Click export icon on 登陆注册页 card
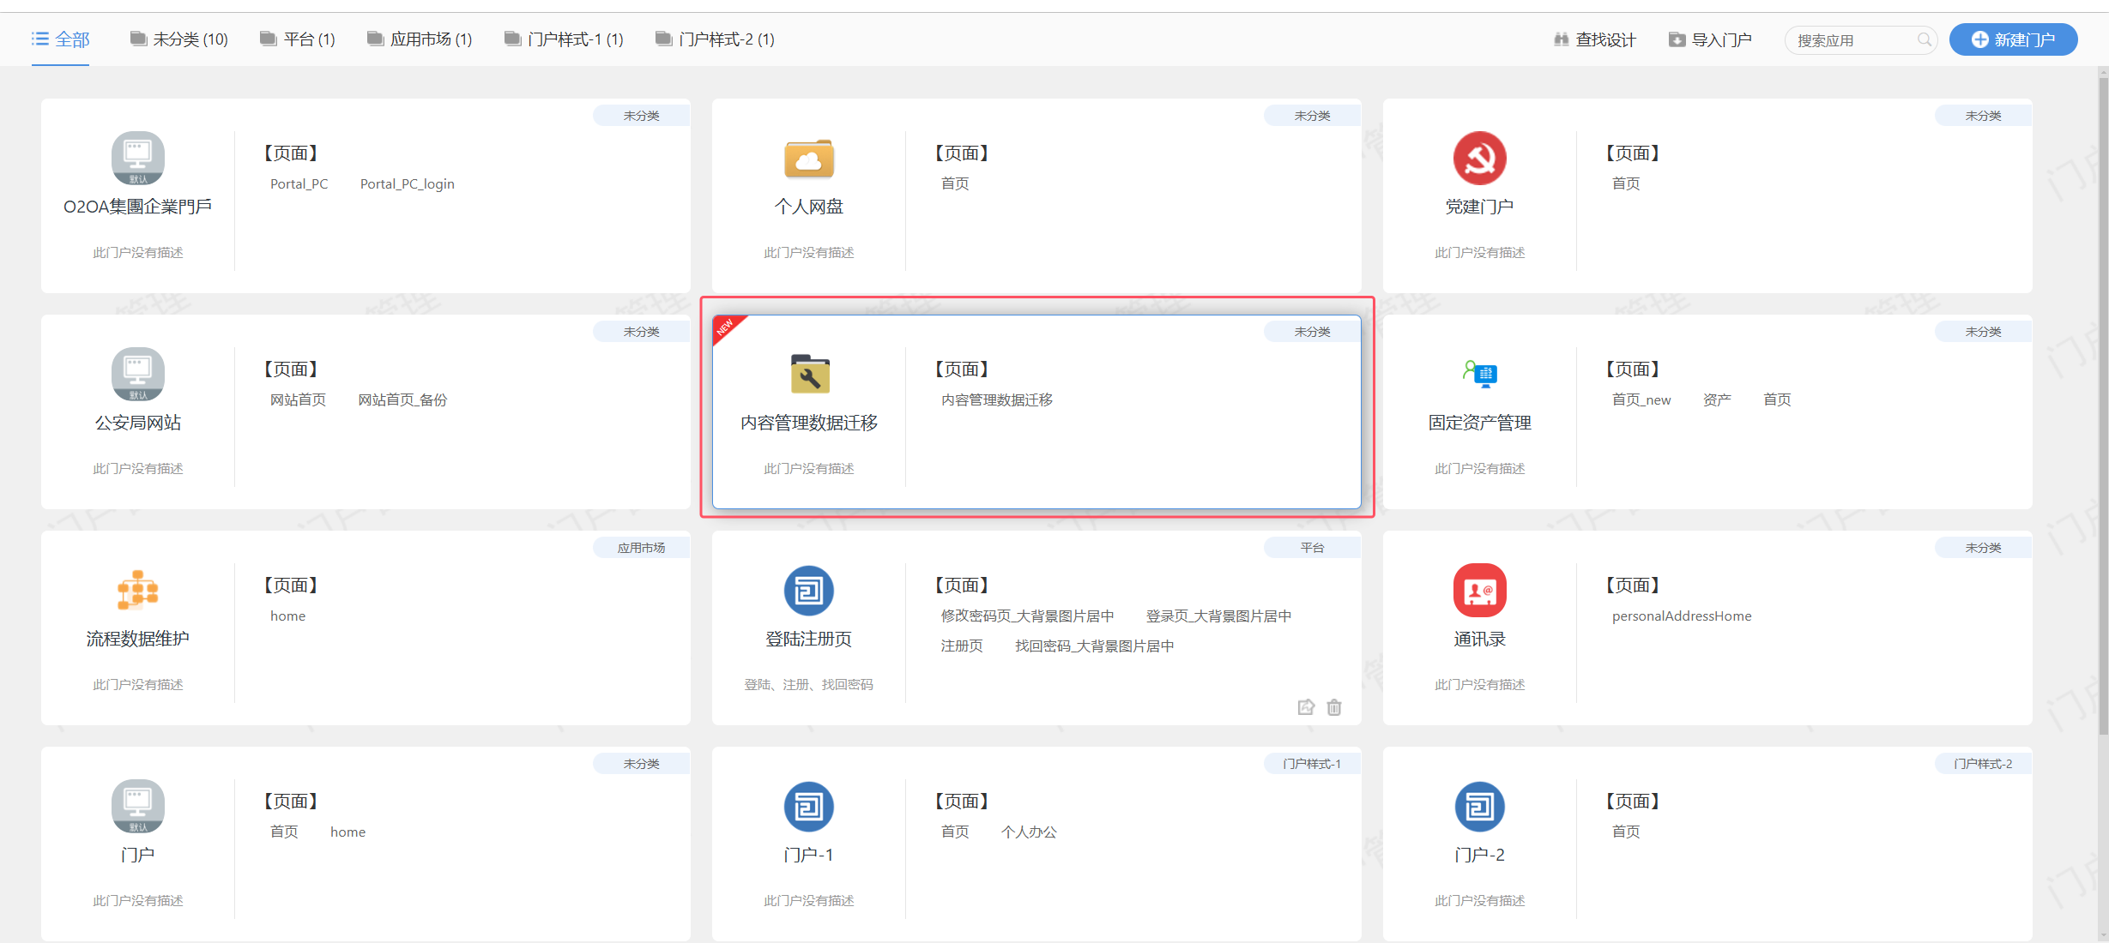 pyautogui.click(x=1306, y=707)
